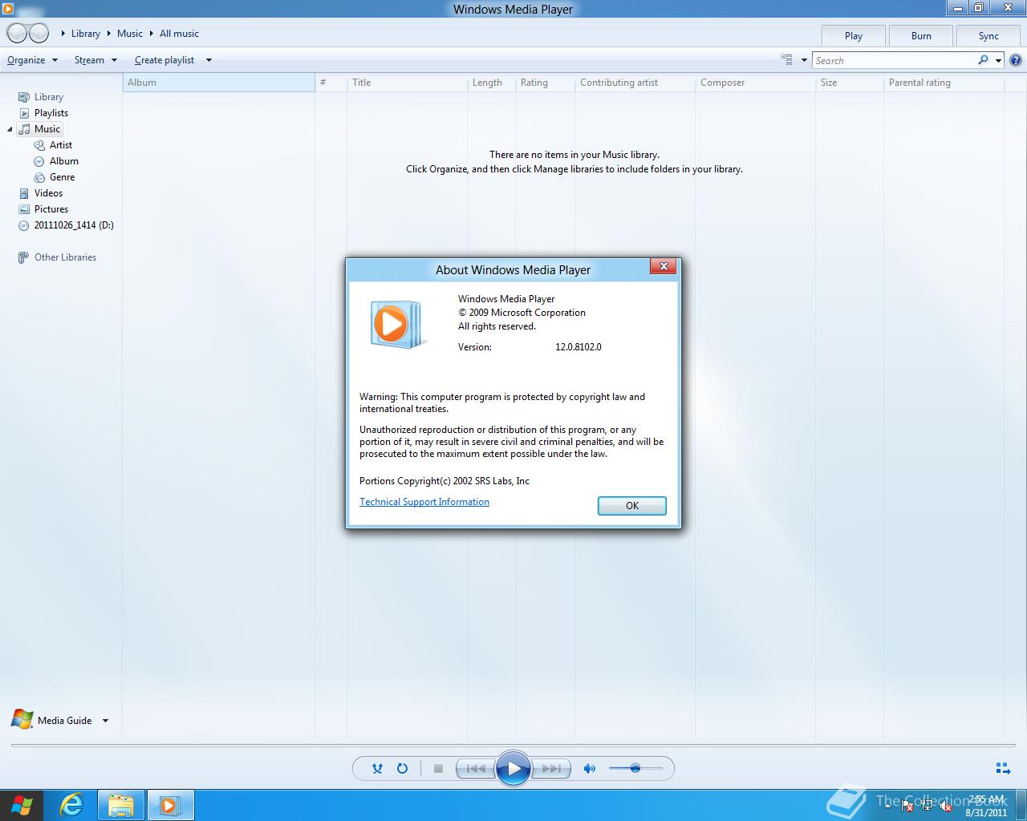Click the breadcrumb arrow before All music
Viewport: 1027px width, 821px height.
(152, 34)
